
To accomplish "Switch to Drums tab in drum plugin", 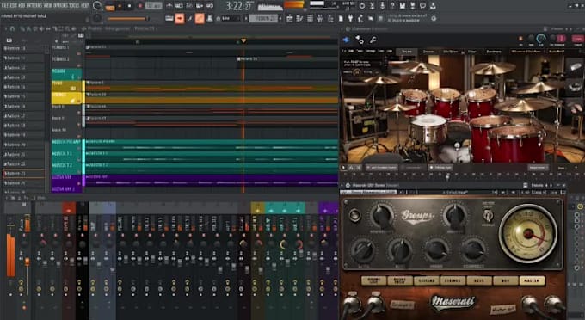I will point(407,51).
